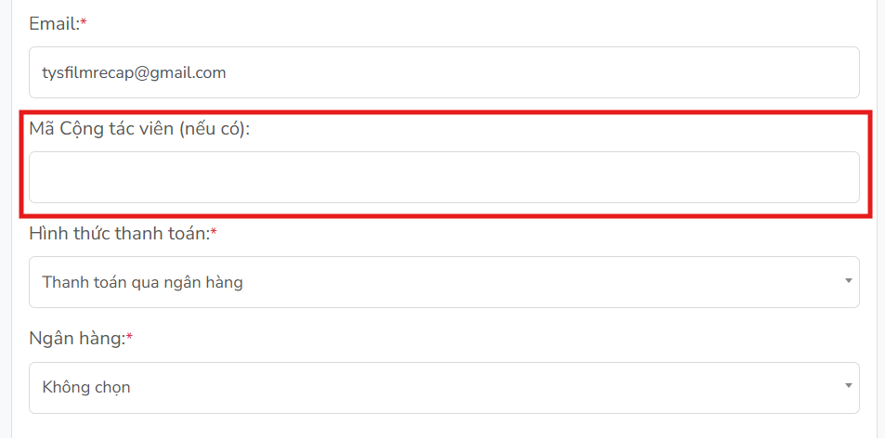Click the 'Mã Cộng tác viên (nếu có):' label

139,129
